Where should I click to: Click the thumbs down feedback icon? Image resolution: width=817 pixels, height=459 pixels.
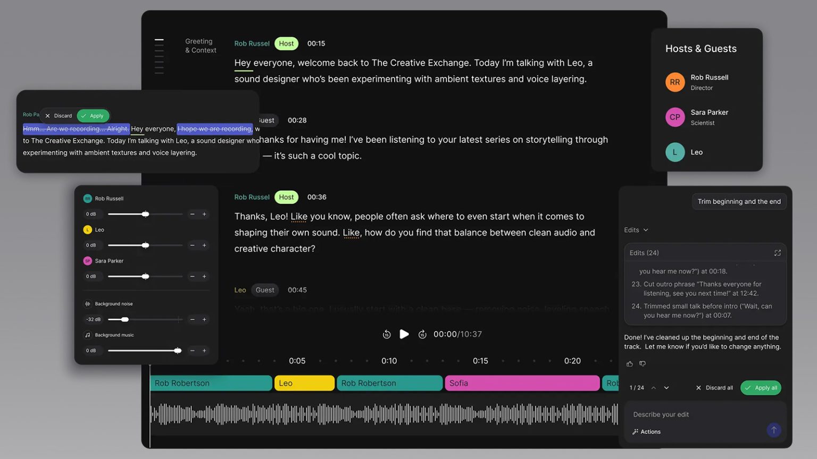coord(643,364)
